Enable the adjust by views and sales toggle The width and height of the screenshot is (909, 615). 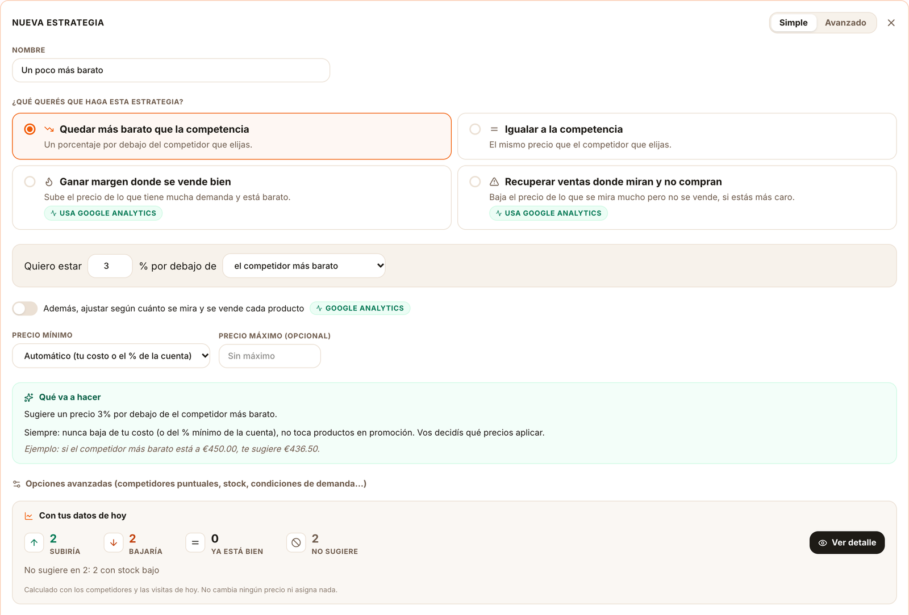[x=25, y=308]
